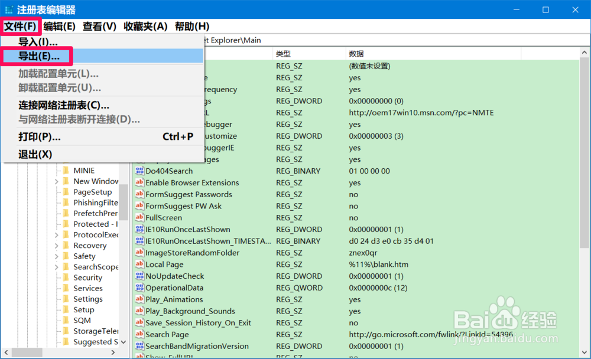Click the Enable Browser Extensions string icon
Viewport: 591px width, 359px height.
click(139, 182)
